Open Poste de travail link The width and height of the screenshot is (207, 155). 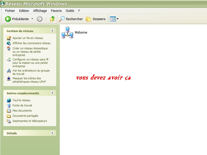click(22, 105)
